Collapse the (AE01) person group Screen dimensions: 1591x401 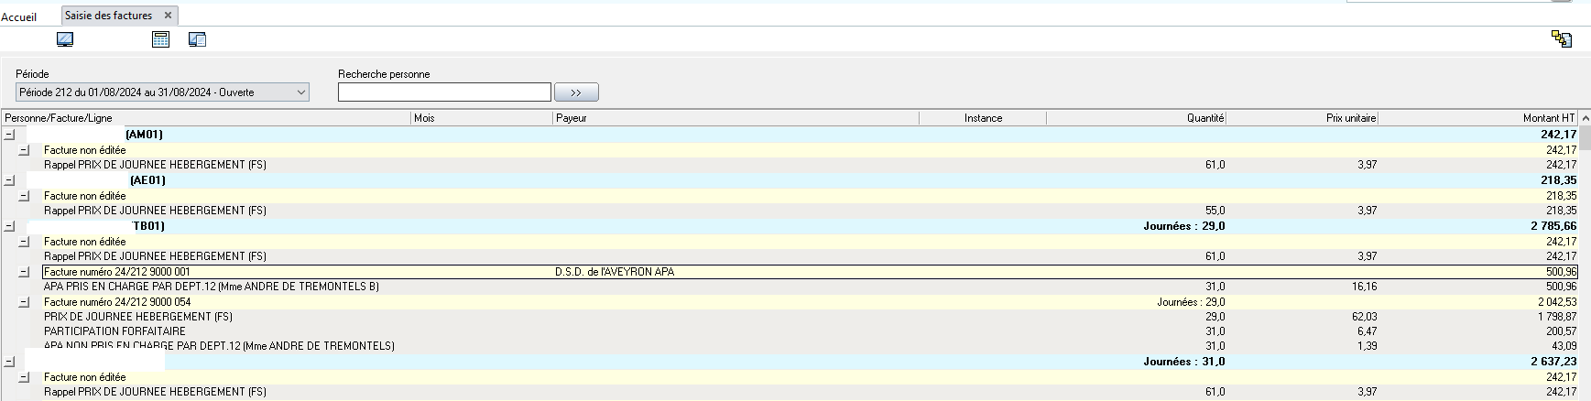(x=9, y=180)
